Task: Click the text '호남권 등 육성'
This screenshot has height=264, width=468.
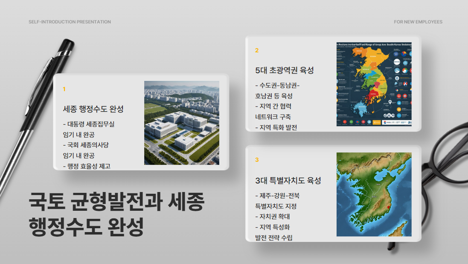Action: (274, 96)
